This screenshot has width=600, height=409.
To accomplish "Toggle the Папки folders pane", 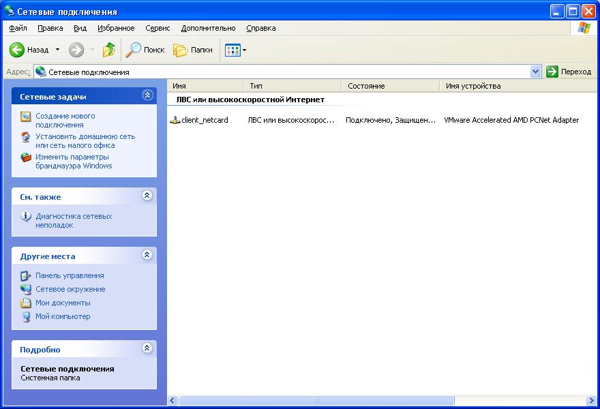I will click(x=192, y=50).
